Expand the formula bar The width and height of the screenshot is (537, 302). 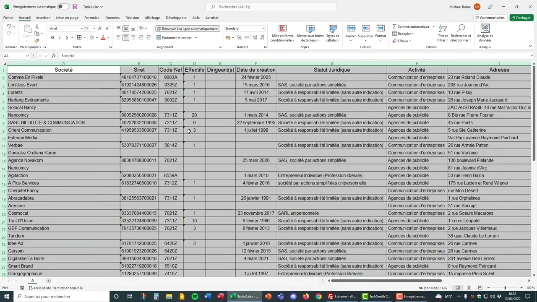pyautogui.click(x=532, y=55)
